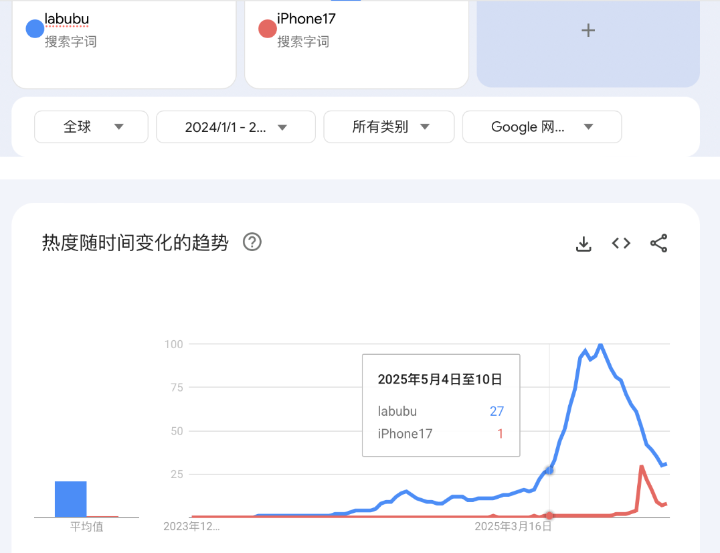Viewport: 720px width, 553px height.
Task: Open the 所有类别 category dropdown
Action: [389, 127]
